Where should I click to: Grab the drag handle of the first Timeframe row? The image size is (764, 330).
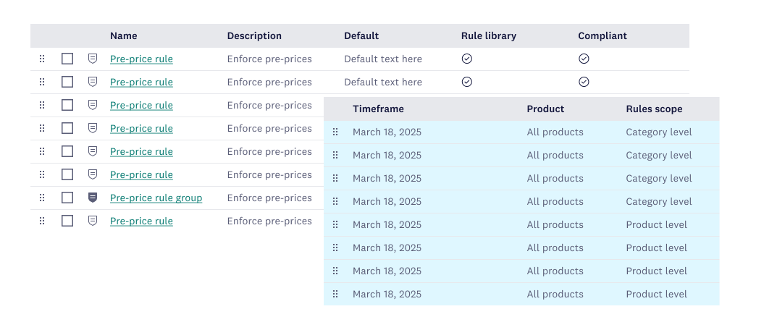click(x=335, y=132)
